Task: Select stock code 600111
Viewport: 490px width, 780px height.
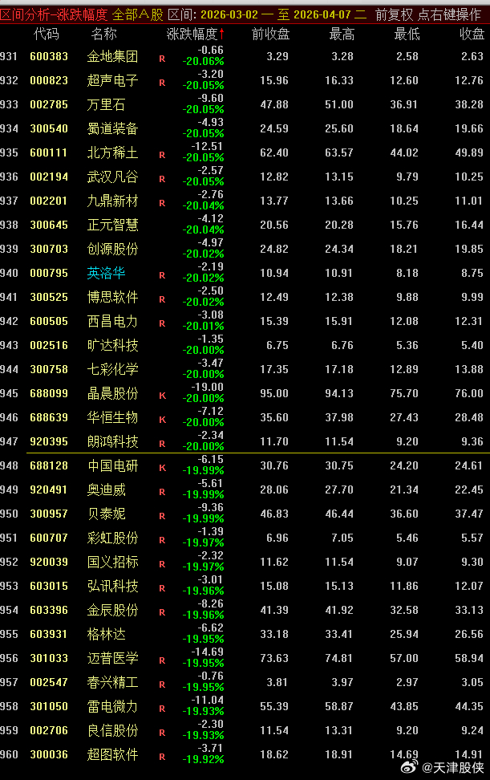Action: 49,152
